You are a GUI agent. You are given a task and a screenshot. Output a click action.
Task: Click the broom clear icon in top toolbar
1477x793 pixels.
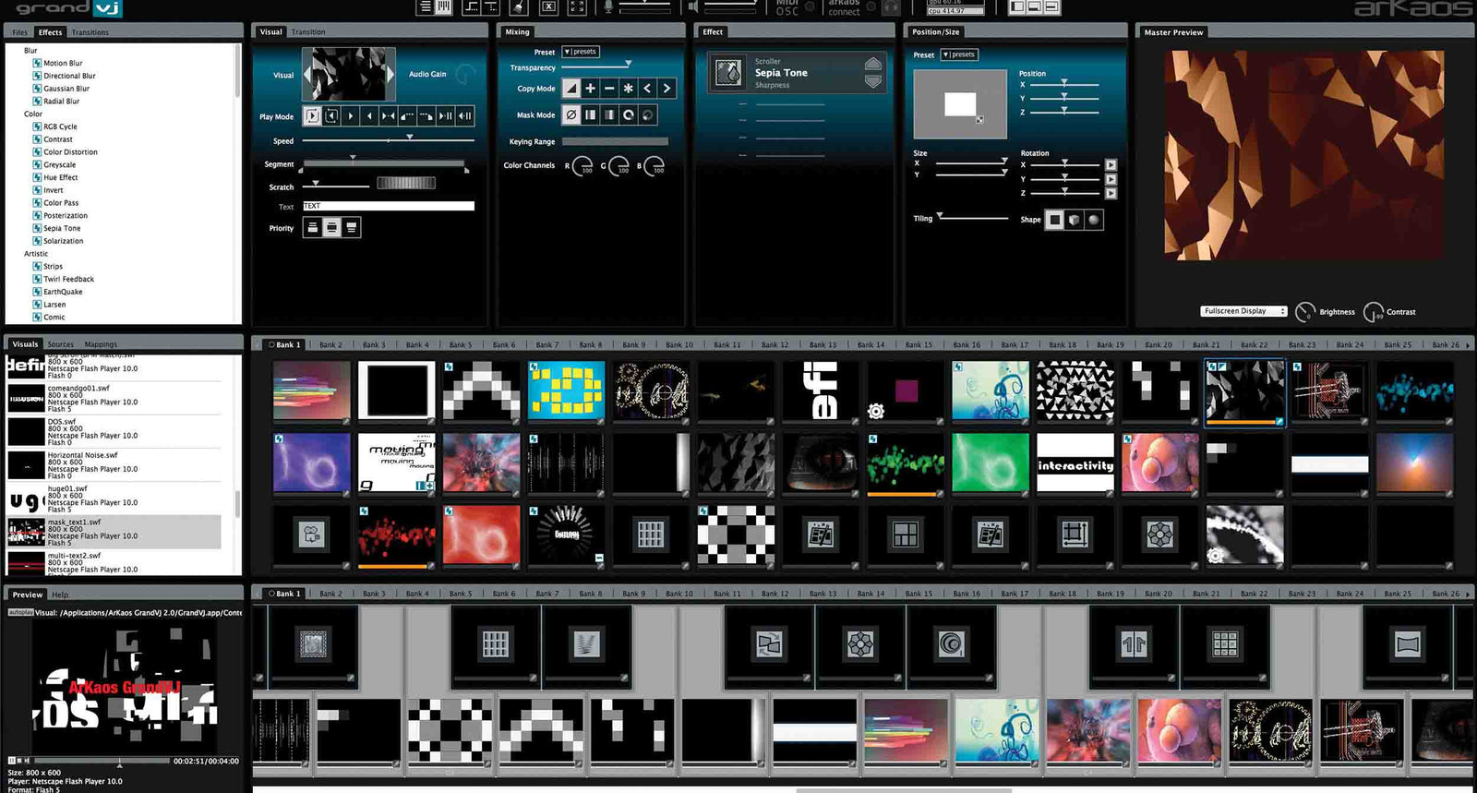(519, 7)
